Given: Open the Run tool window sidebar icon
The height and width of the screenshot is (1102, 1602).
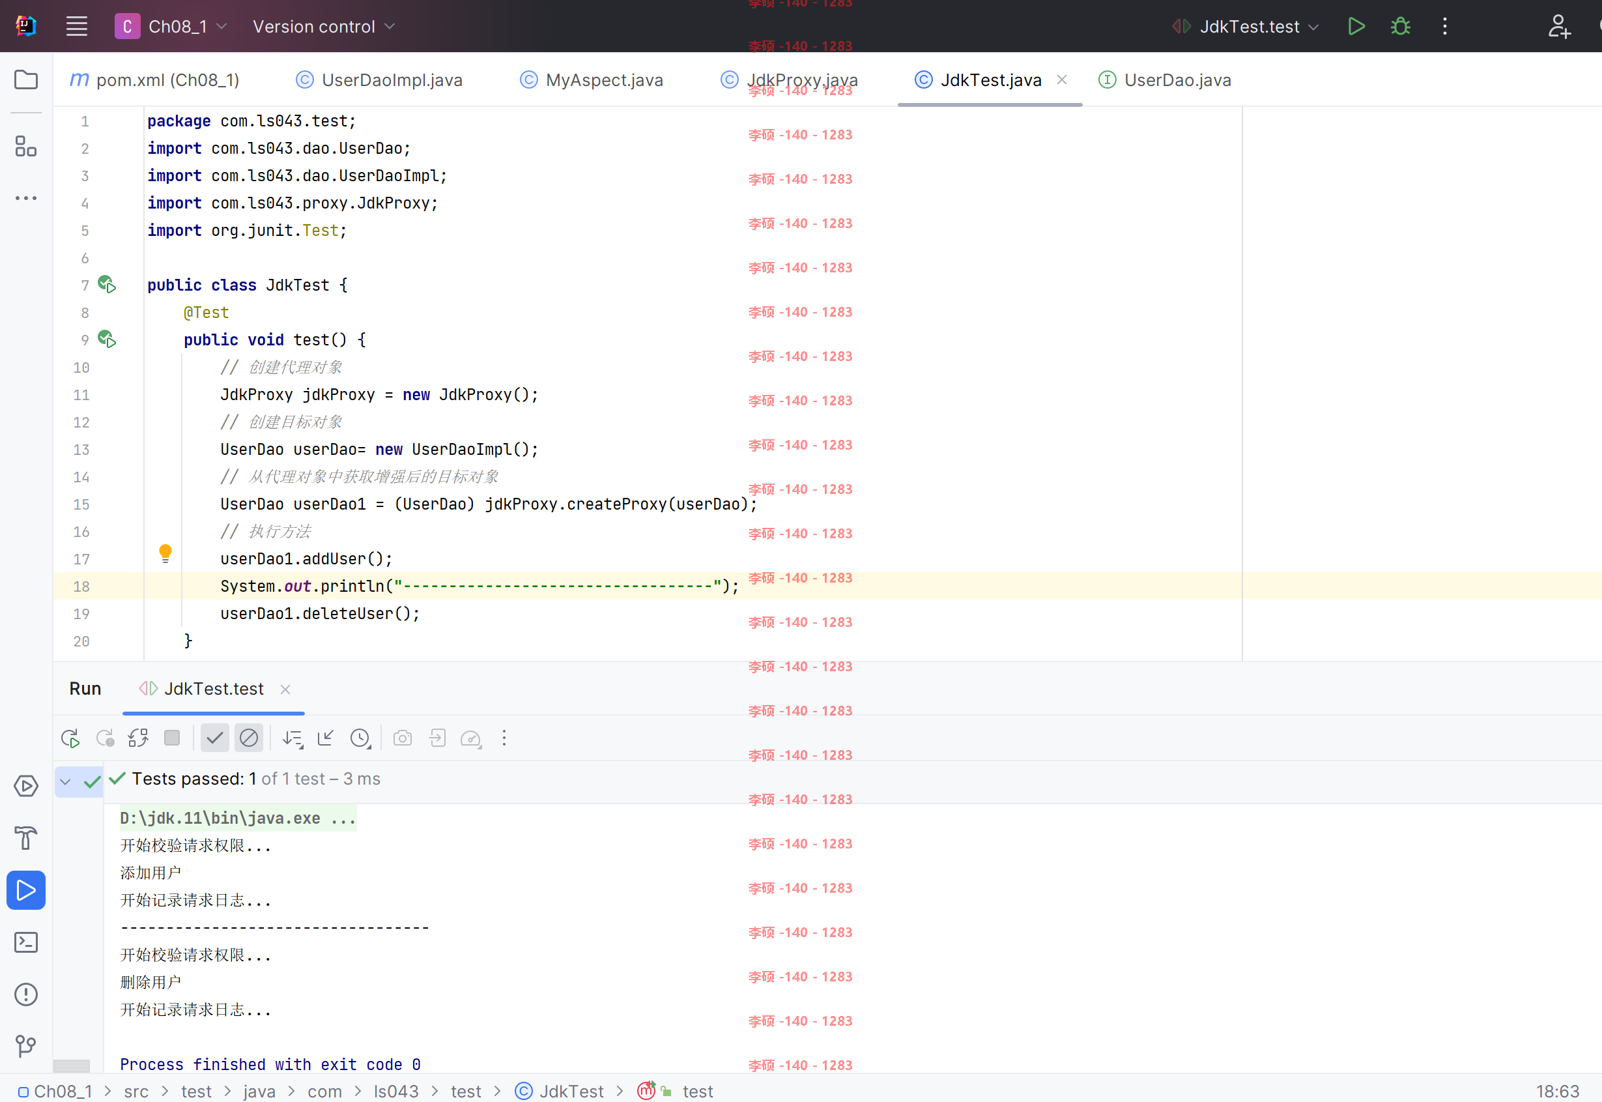Looking at the screenshot, I should [x=26, y=890].
